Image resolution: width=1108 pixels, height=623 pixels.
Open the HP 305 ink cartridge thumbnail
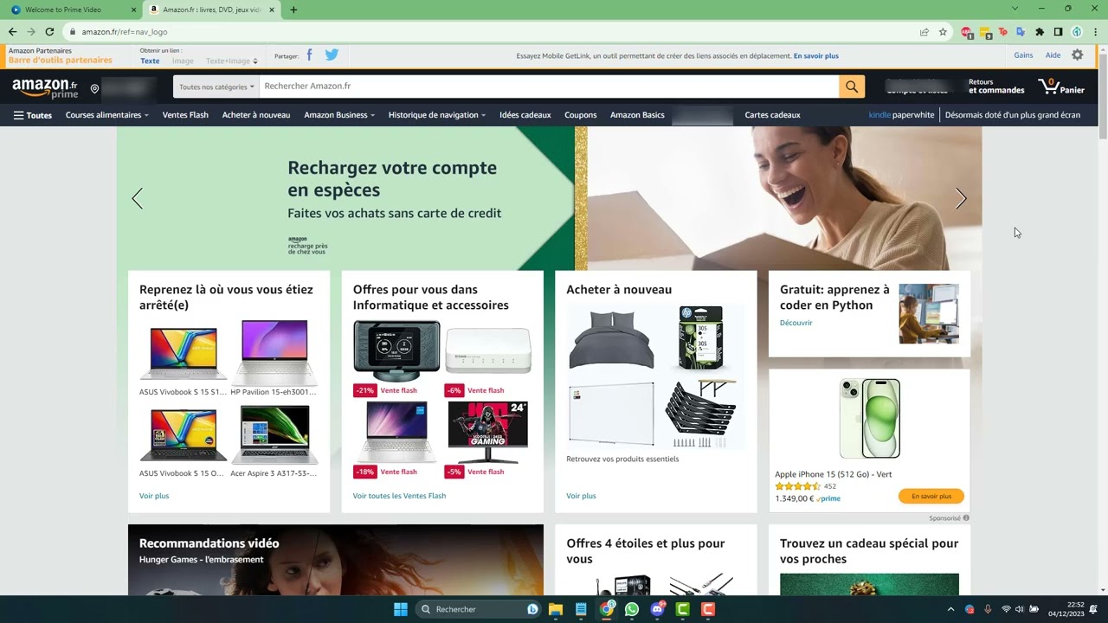click(700, 338)
